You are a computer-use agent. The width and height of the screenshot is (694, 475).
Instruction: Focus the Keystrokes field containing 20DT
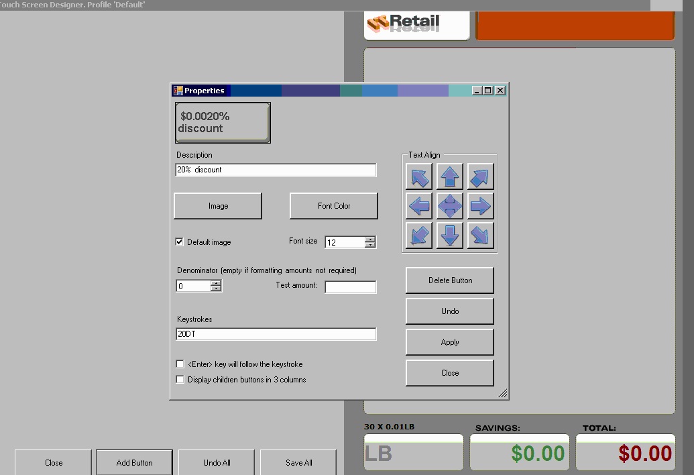[x=276, y=334]
